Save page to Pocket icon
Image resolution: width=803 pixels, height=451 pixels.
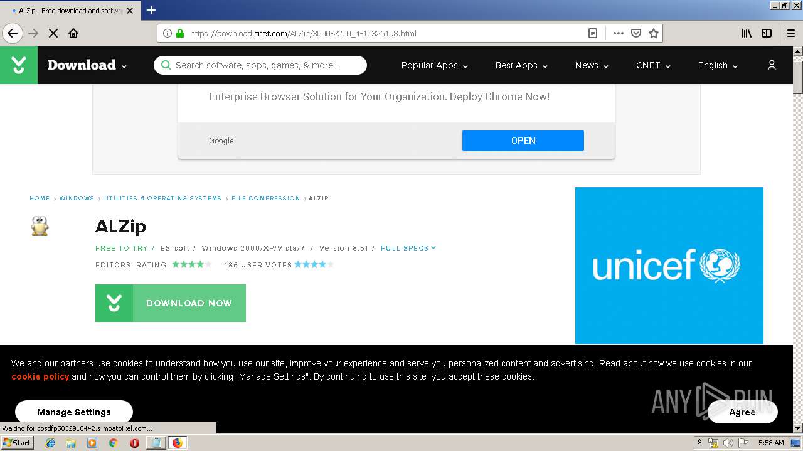pos(636,33)
